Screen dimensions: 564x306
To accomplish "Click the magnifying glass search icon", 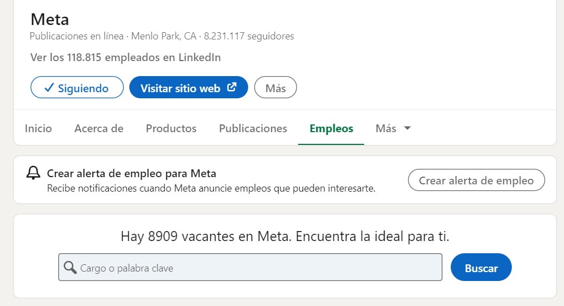I will [70, 268].
